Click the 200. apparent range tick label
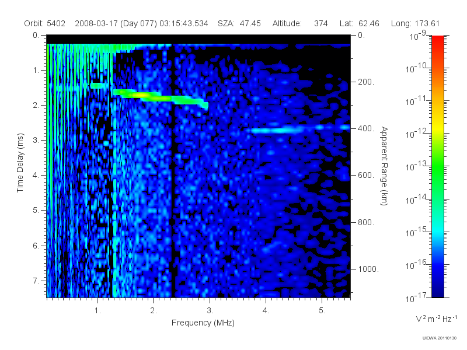Image resolution: width=467 pixels, height=350 pixels. (366, 82)
